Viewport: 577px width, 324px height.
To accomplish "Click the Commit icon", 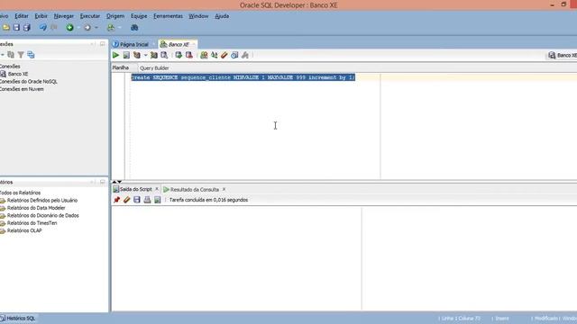I will point(179,55).
